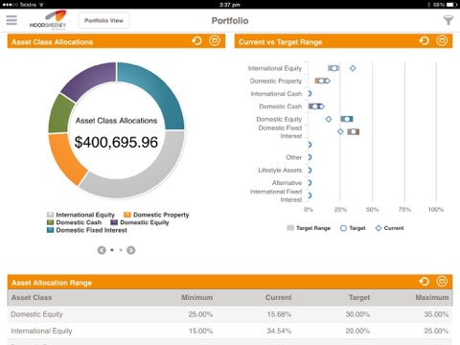Click the Portfolio View button
This screenshot has height=345, width=460.
[103, 20]
